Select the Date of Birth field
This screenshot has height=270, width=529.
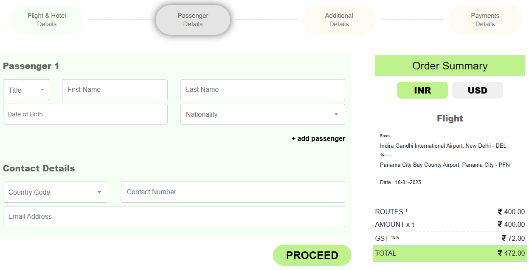(x=85, y=114)
